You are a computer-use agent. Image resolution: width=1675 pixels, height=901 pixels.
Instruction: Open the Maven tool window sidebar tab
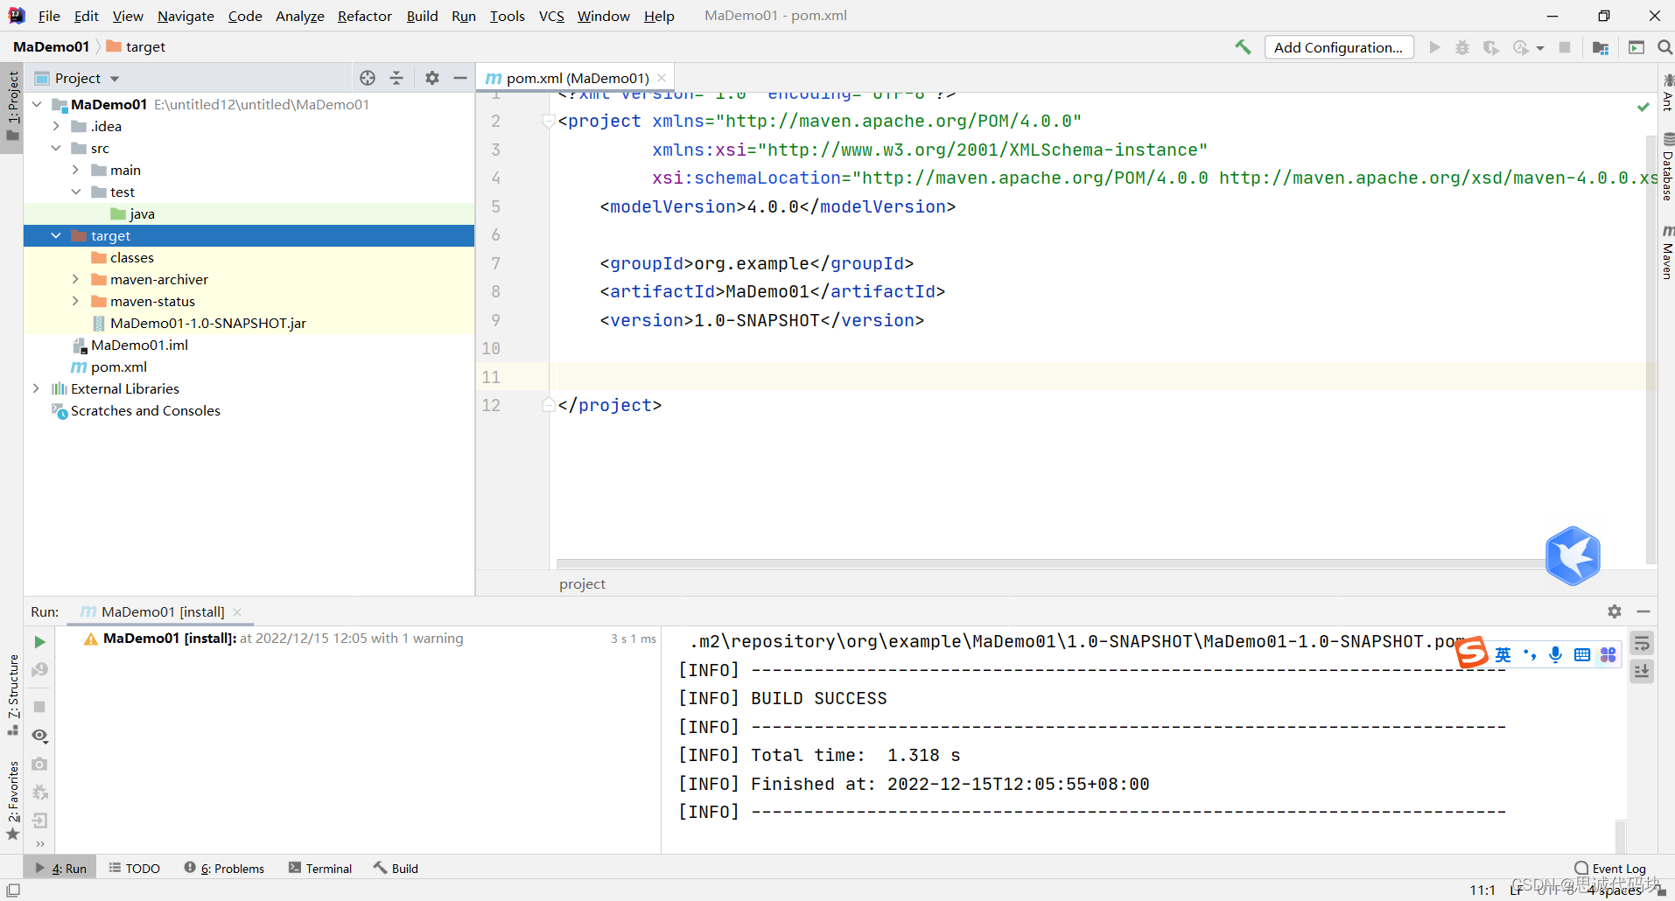[1667, 252]
